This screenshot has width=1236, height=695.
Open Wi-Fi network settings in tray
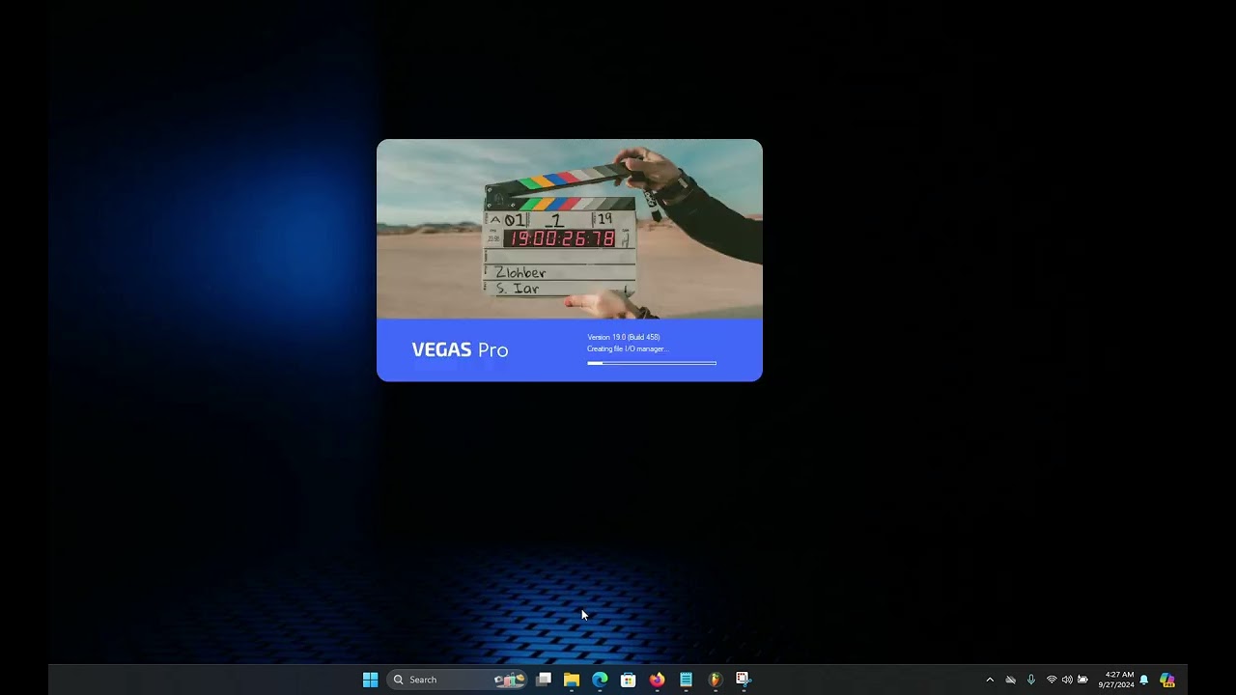point(1052,680)
